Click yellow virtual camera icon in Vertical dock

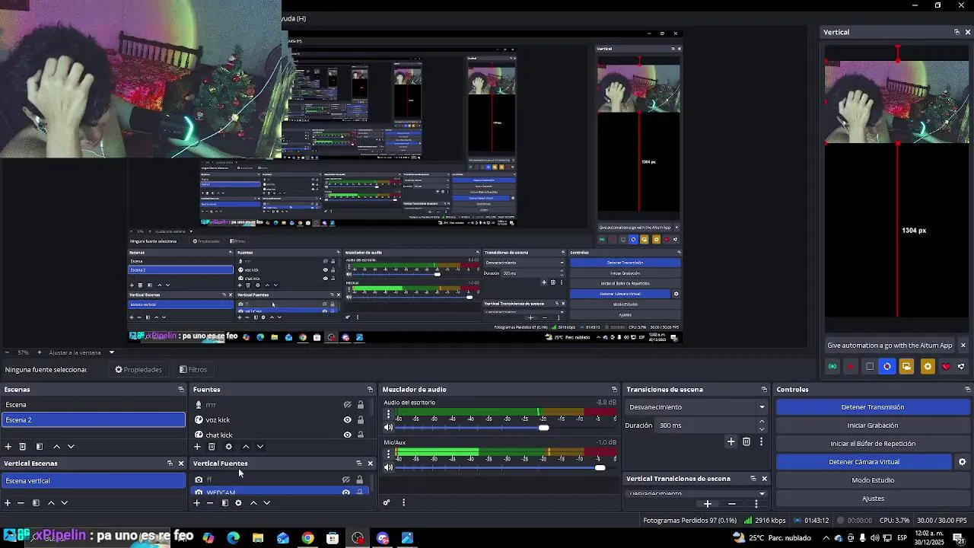point(906,367)
